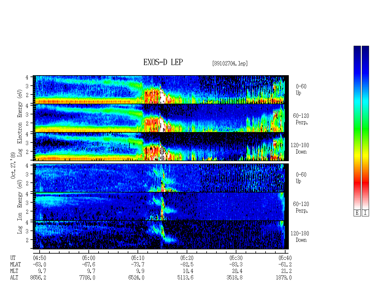Viewport: 370px width, 286px height.
Task: Click the Log Electron Energy (eV) axis label
Action: point(20,123)
